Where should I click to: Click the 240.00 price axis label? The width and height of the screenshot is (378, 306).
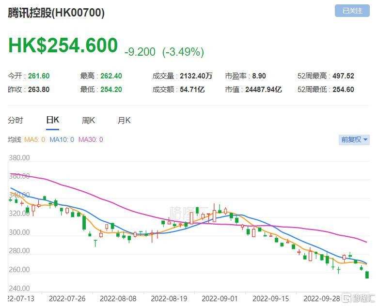pos(19,288)
